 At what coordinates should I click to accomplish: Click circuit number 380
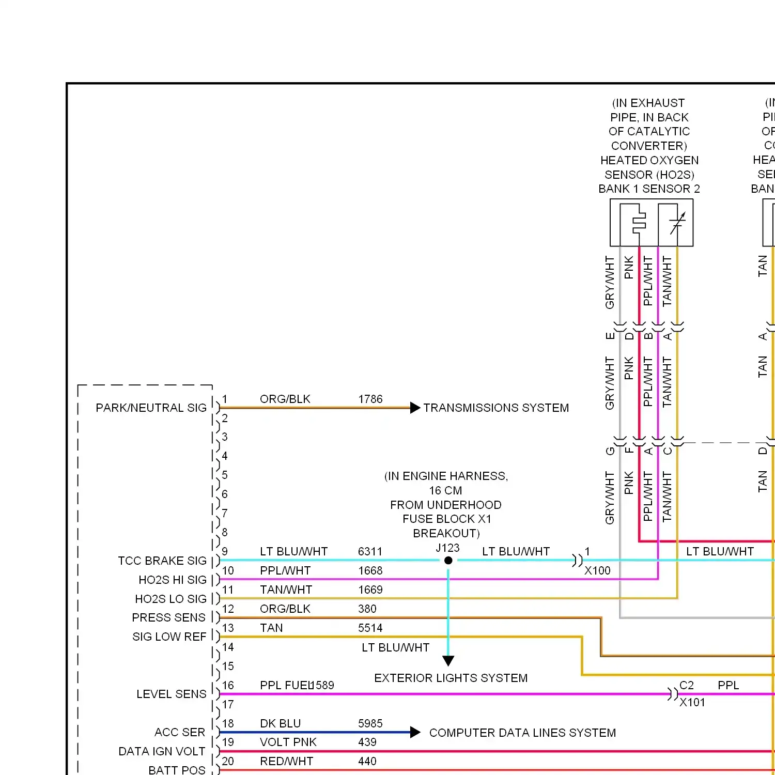(x=367, y=609)
